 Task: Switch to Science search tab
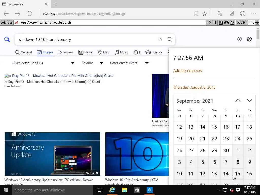154,52
